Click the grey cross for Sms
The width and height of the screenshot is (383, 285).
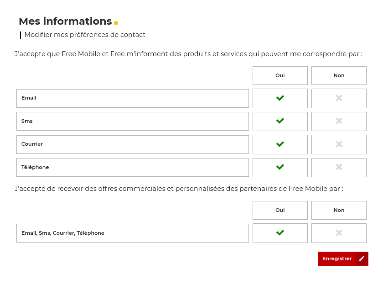click(x=339, y=121)
